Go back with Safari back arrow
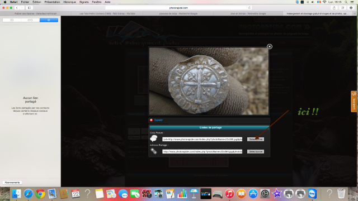358x201 pixels. 17,8
